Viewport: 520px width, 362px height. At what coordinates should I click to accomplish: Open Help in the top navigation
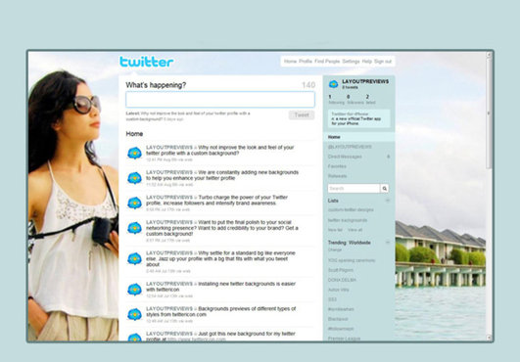(367, 62)
